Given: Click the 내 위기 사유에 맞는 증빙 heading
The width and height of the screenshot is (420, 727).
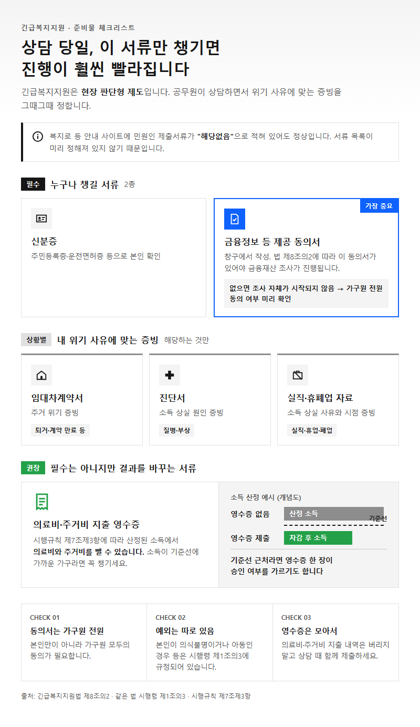Looking at the screenshot, I should 108,340.
